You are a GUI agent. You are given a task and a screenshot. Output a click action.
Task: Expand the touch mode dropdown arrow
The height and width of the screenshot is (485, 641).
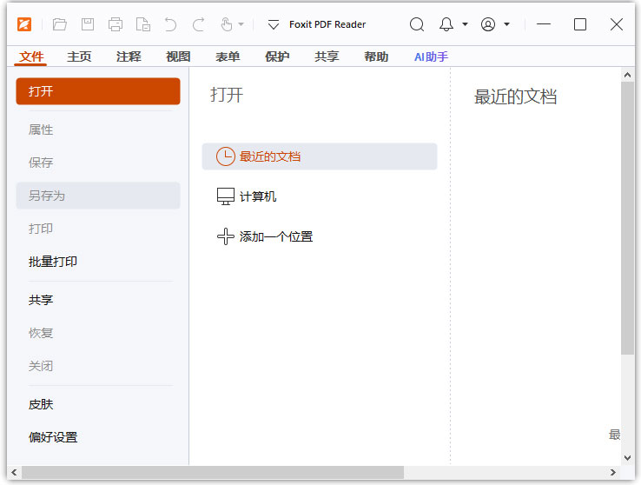tap(241, 24)
